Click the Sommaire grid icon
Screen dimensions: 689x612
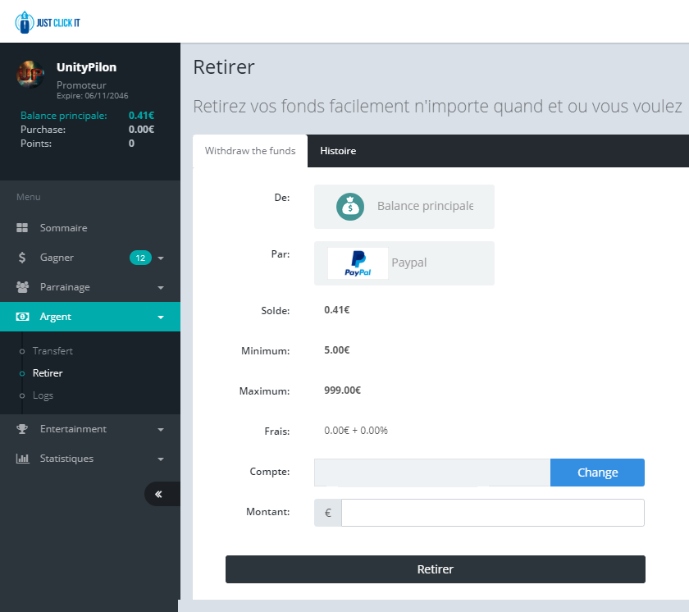[23, 228]
